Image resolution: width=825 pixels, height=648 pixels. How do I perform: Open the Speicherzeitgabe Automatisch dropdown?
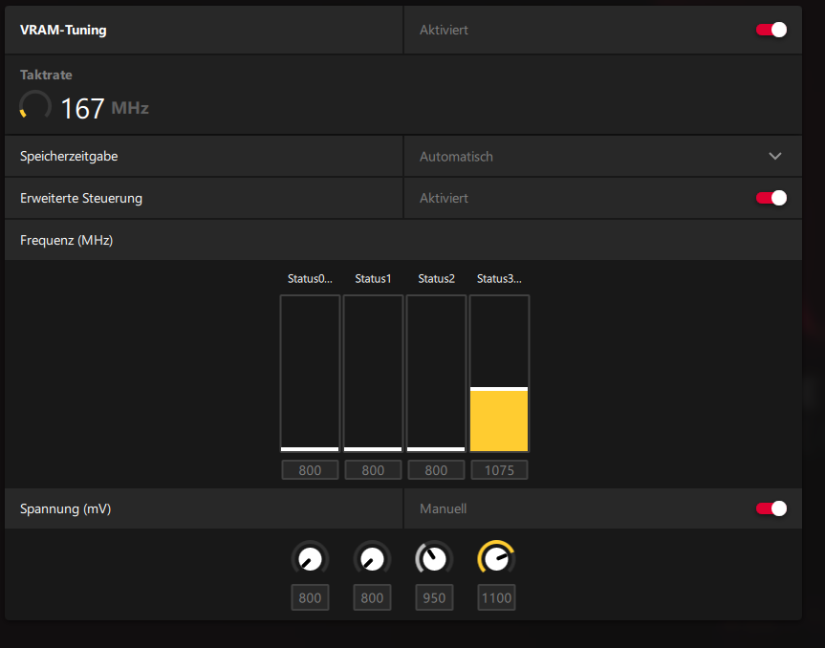click(602, 156)
